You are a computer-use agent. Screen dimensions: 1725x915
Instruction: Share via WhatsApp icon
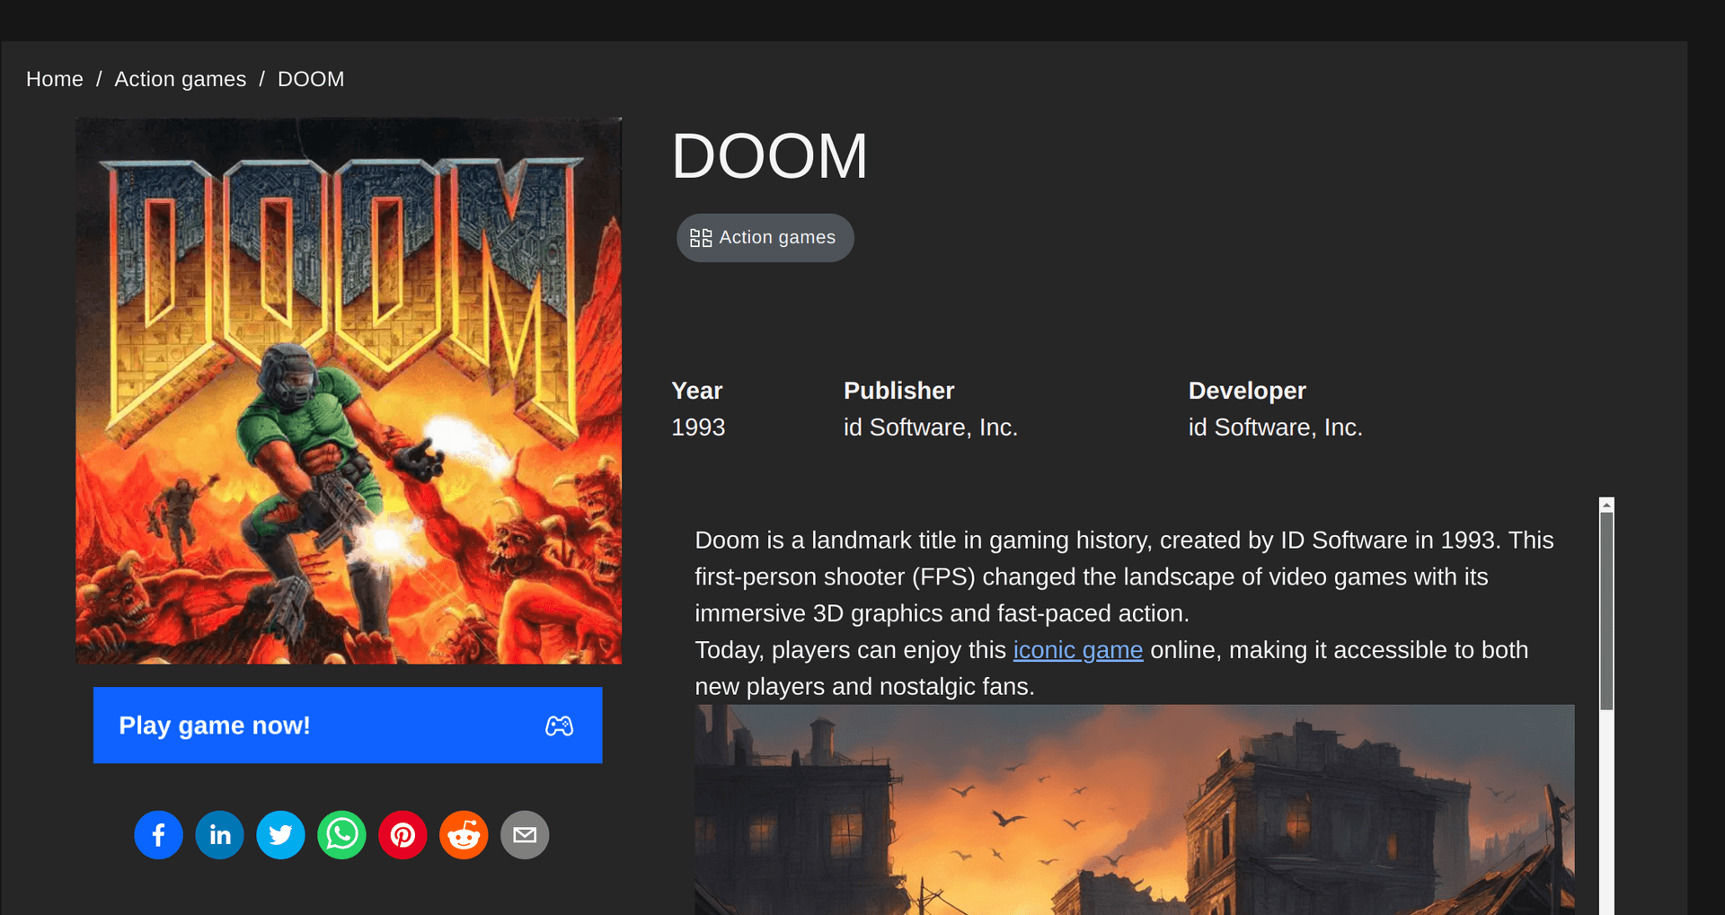coord(341,835)
